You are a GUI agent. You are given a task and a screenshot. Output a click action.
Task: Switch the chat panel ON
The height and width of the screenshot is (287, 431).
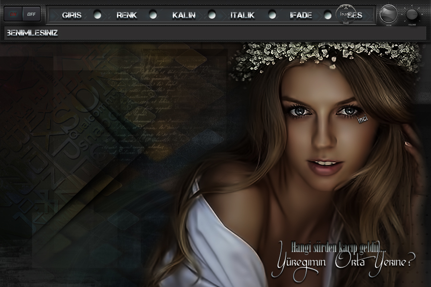(x=13, y=14)
